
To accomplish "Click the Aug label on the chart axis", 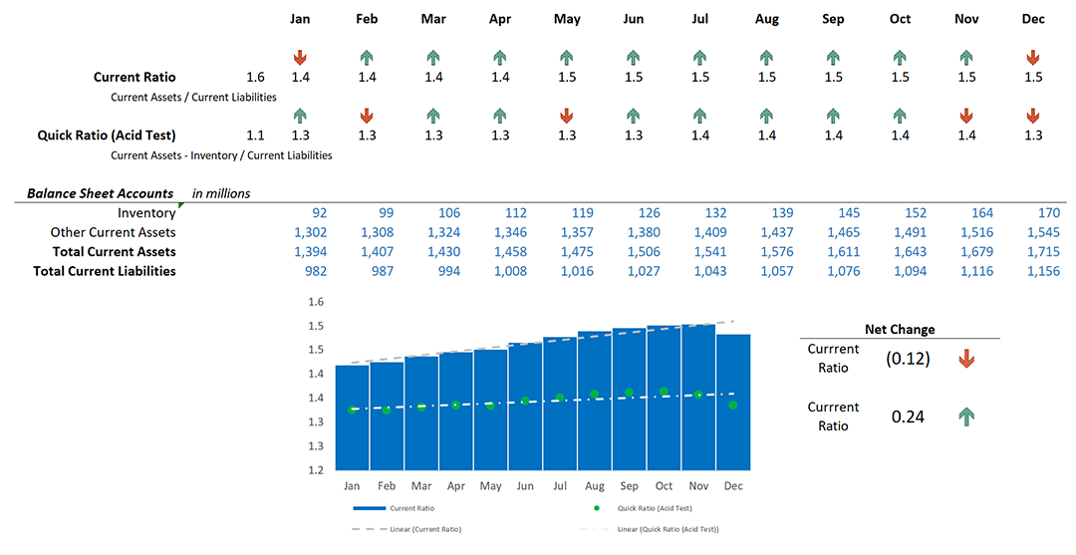I will coord(594,485).
